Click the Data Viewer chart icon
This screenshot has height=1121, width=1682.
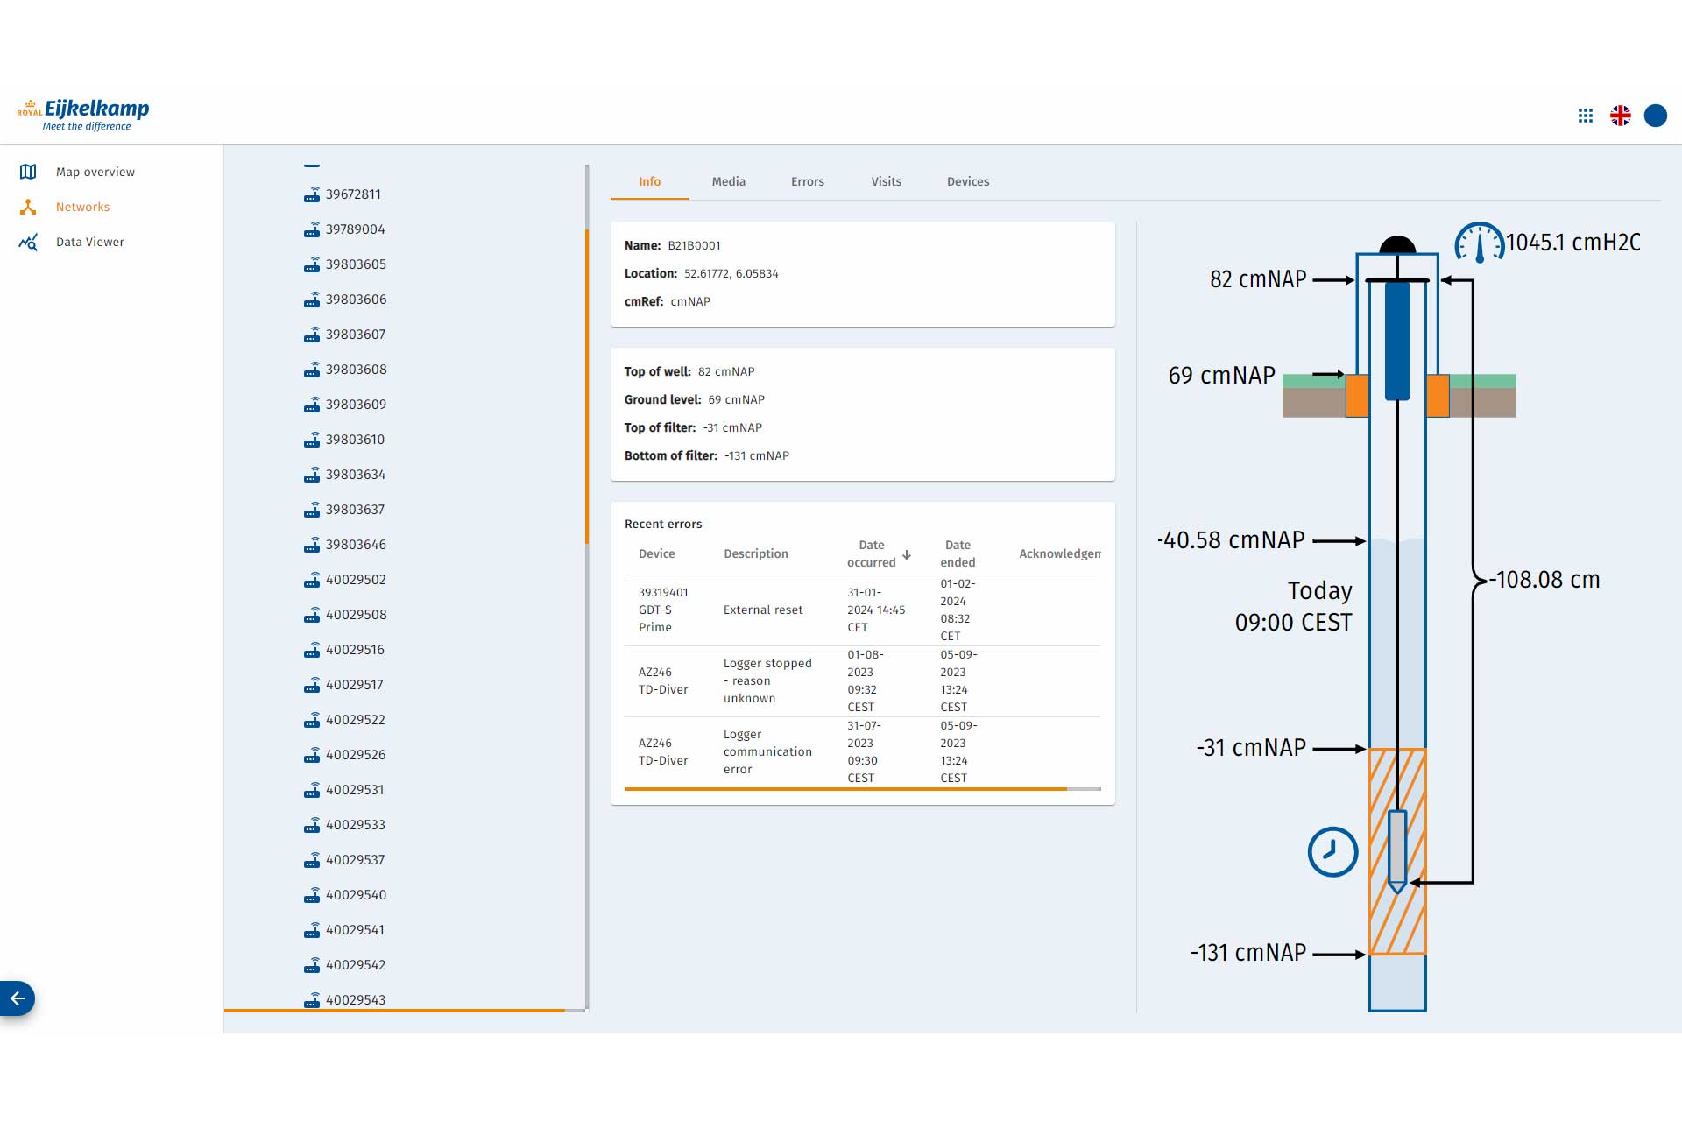pos(28,242)
